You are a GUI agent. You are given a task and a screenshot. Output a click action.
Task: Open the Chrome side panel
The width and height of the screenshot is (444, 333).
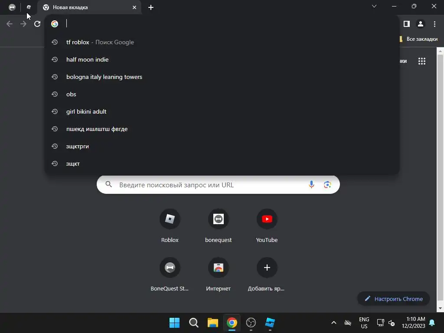[407, 24]
